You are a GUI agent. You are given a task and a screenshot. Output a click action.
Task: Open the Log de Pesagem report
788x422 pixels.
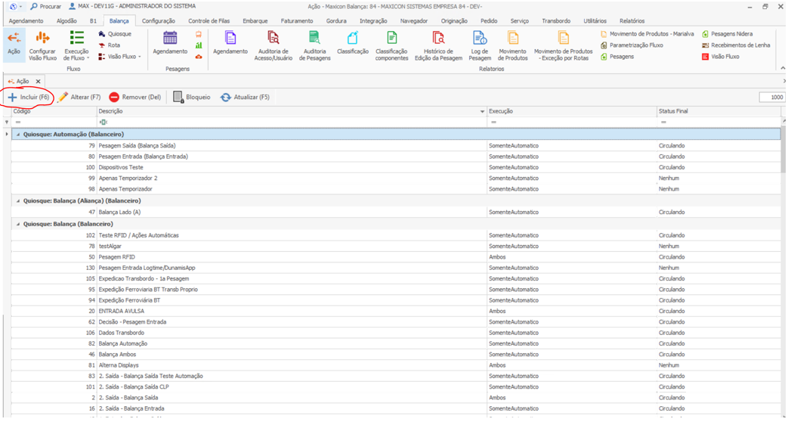480,45
